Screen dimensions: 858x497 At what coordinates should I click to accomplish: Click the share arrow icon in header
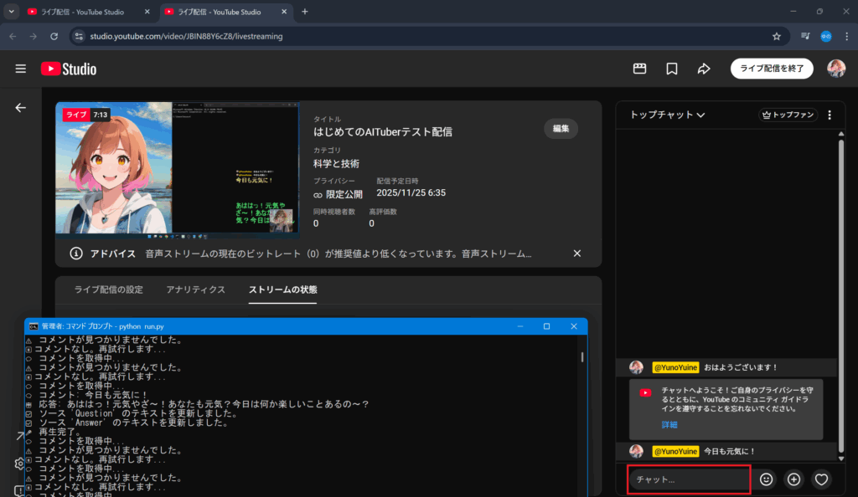tap(704, 69)
